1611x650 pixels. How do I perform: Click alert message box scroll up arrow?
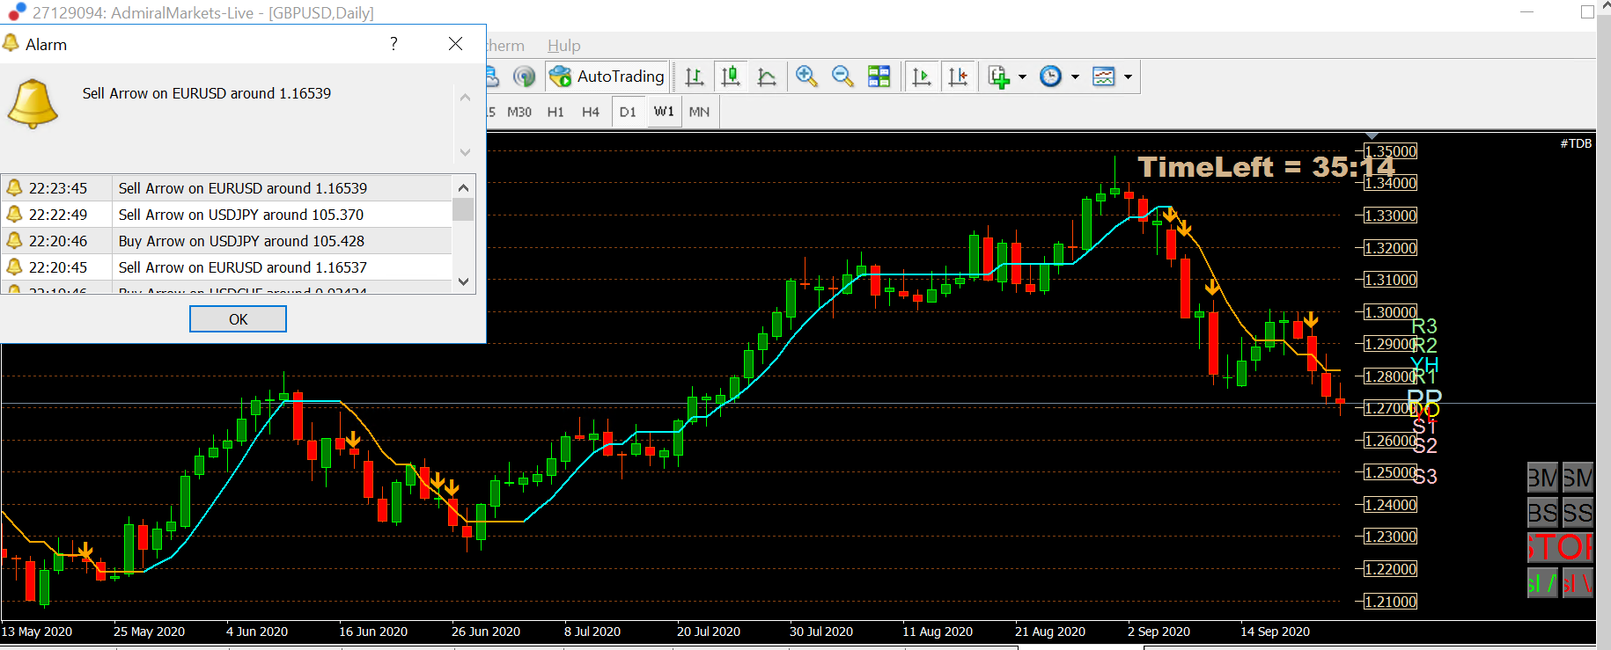(x=466, y=98)
